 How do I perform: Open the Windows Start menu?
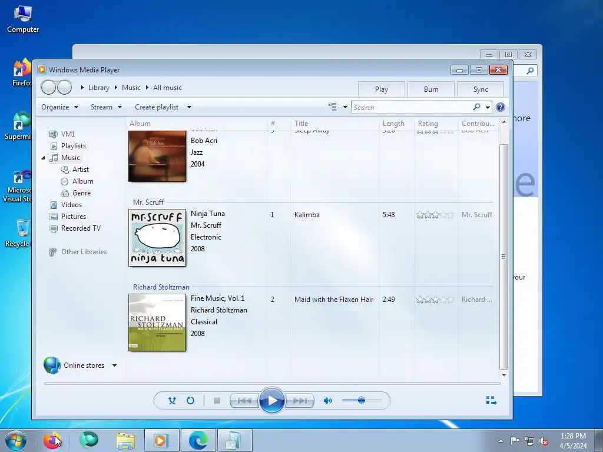(15, 440)
